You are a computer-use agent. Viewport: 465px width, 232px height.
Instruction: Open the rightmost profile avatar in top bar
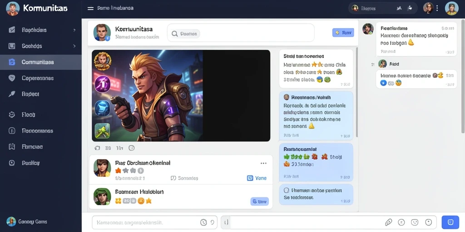(452, 8)
